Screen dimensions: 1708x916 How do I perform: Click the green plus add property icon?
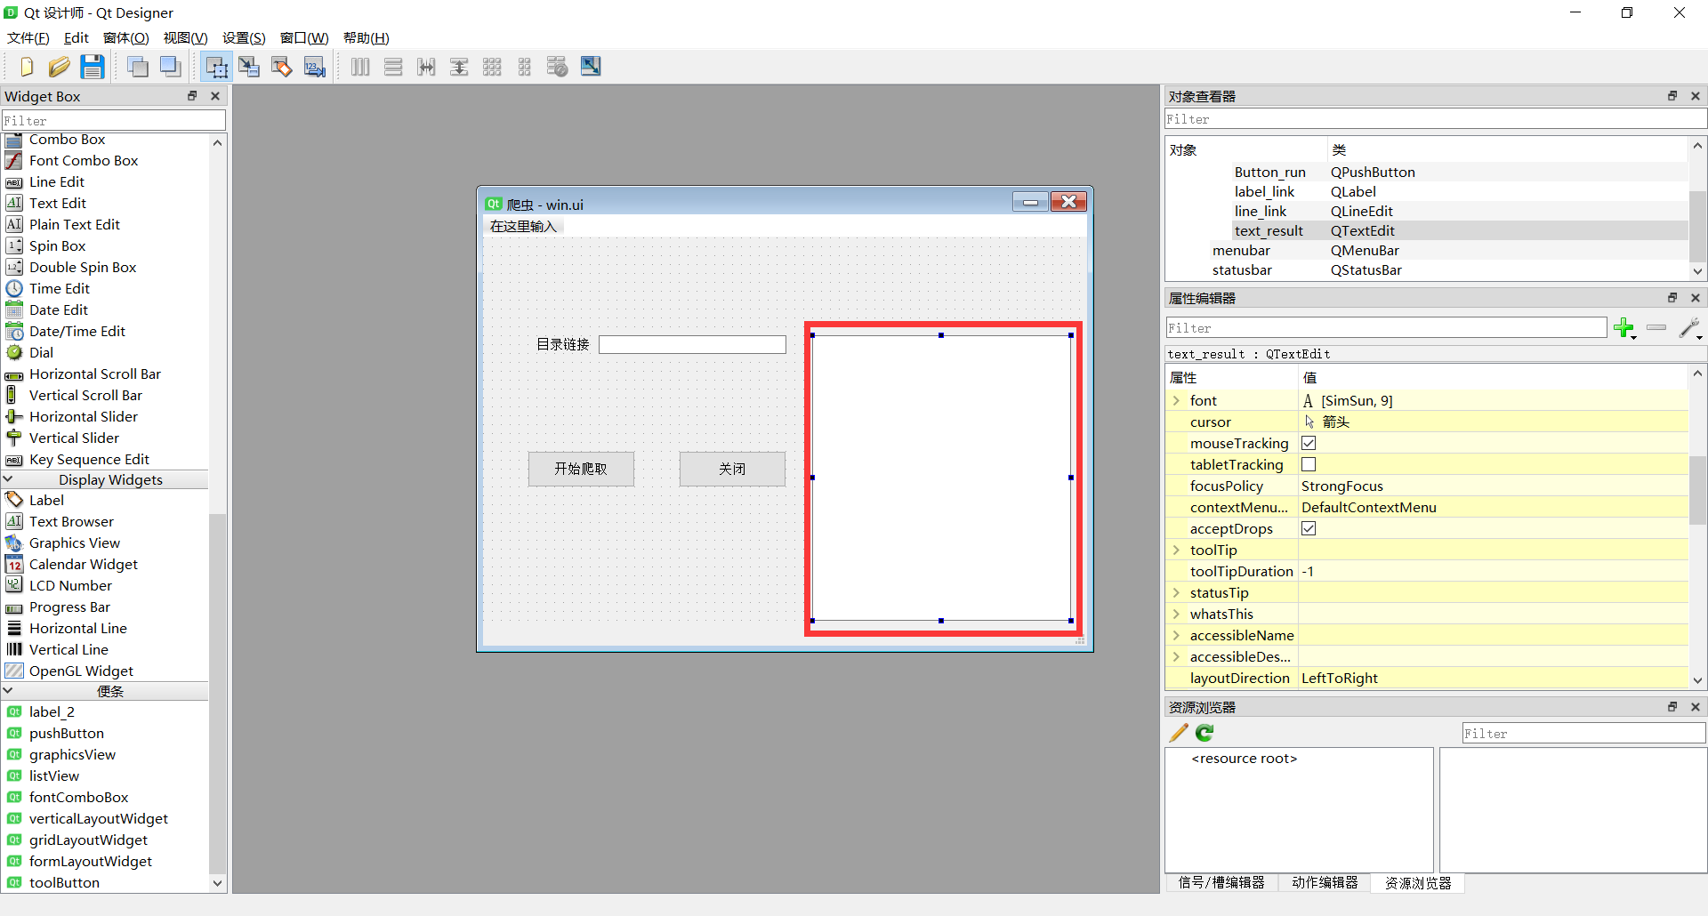tap(1623, 328)
